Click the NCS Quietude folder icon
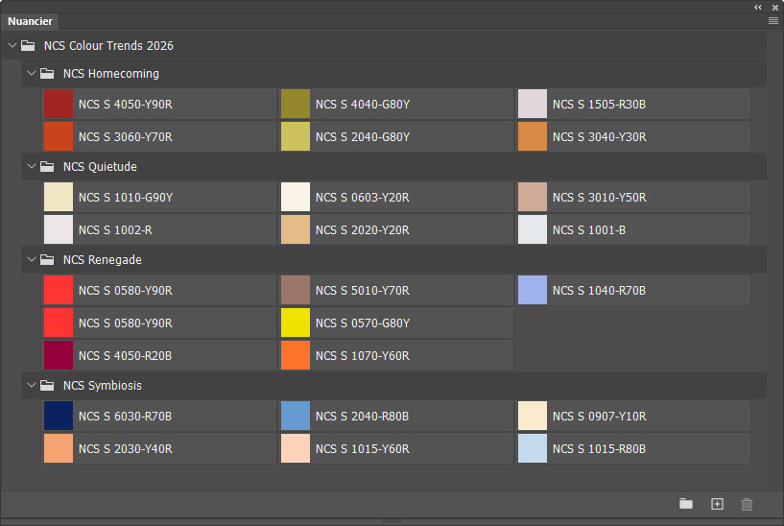The width and height of the screenshot is (784, 526). 47,166
